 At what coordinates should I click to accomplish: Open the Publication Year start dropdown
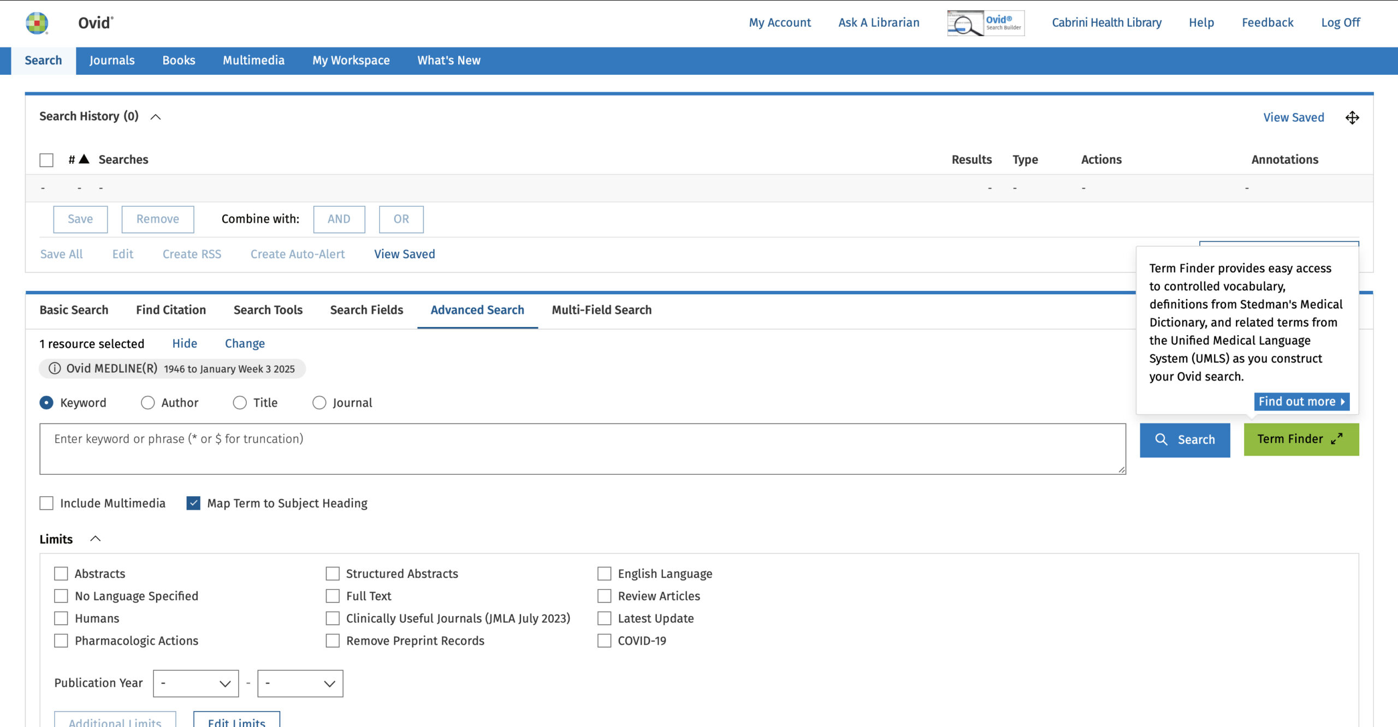point(196,683)
